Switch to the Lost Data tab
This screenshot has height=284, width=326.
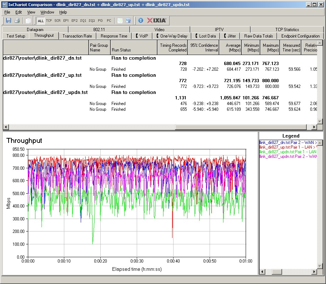pos(206,36)
